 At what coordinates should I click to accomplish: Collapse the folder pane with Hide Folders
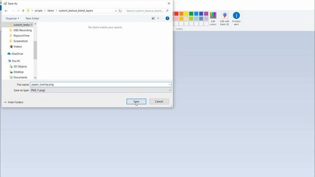(x=14, y=102)
